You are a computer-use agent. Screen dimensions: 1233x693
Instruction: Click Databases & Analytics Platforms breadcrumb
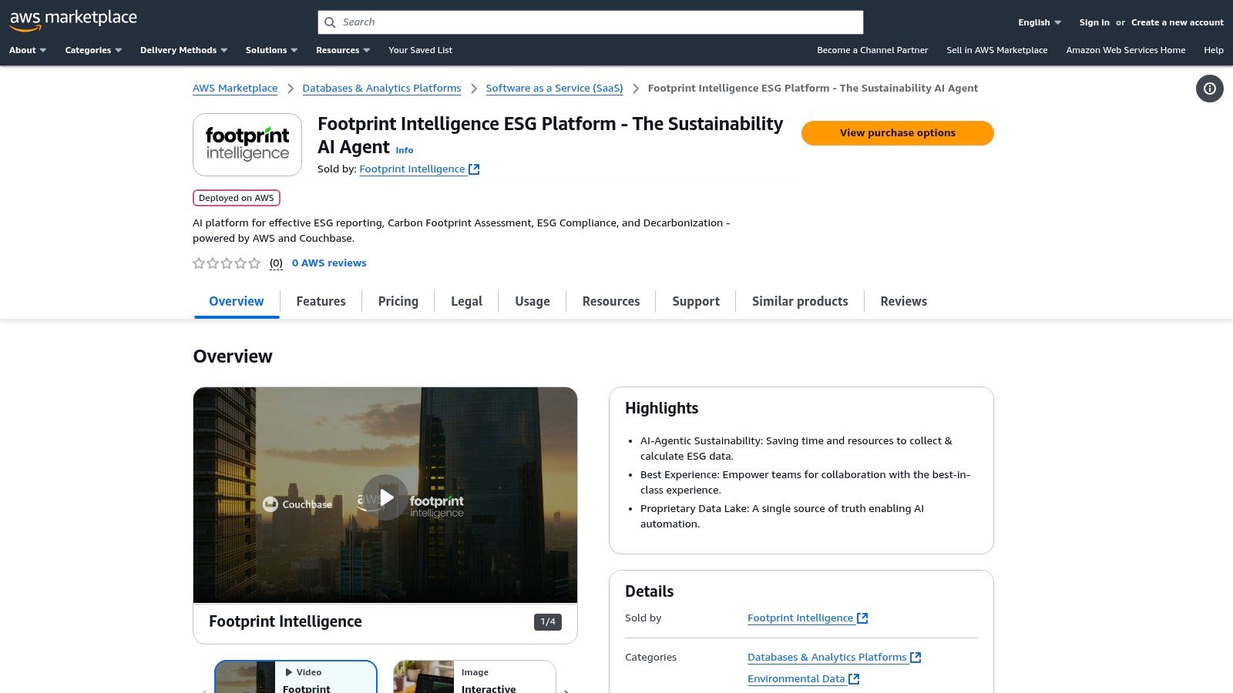[x=381, y=89]
